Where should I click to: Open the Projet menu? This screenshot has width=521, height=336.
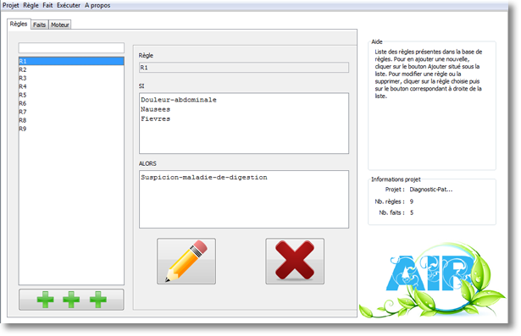coord(11,5)
